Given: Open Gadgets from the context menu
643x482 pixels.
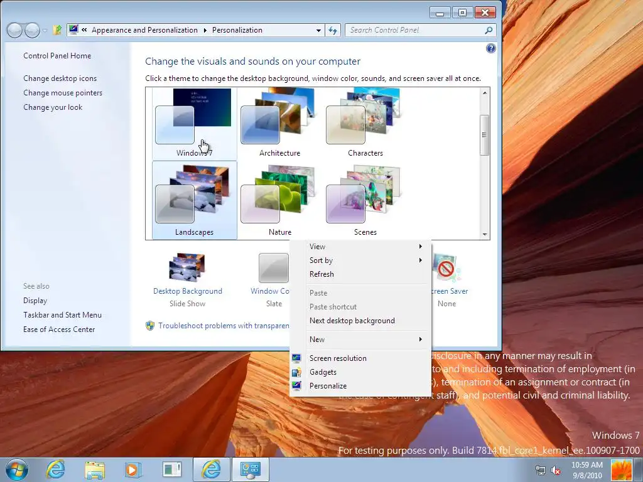Looking at the screenshot, I should (x=360, y=372).
